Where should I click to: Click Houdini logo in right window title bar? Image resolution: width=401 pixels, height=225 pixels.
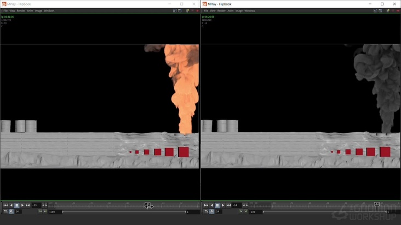tap(204, 4)
